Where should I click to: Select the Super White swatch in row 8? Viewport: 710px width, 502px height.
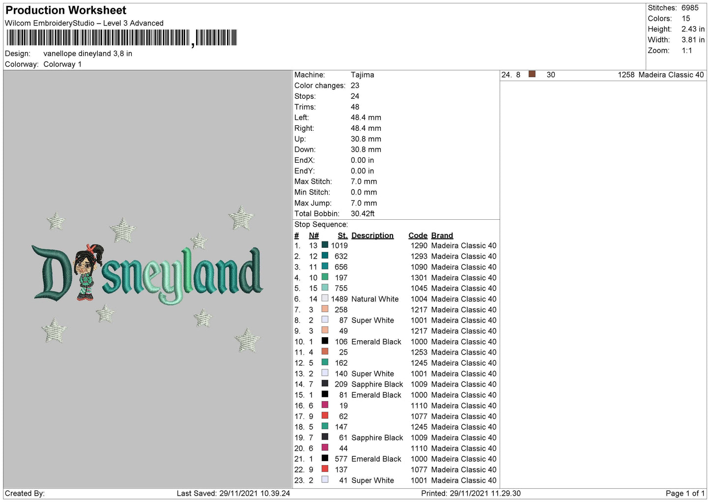(x=325, y=320)
